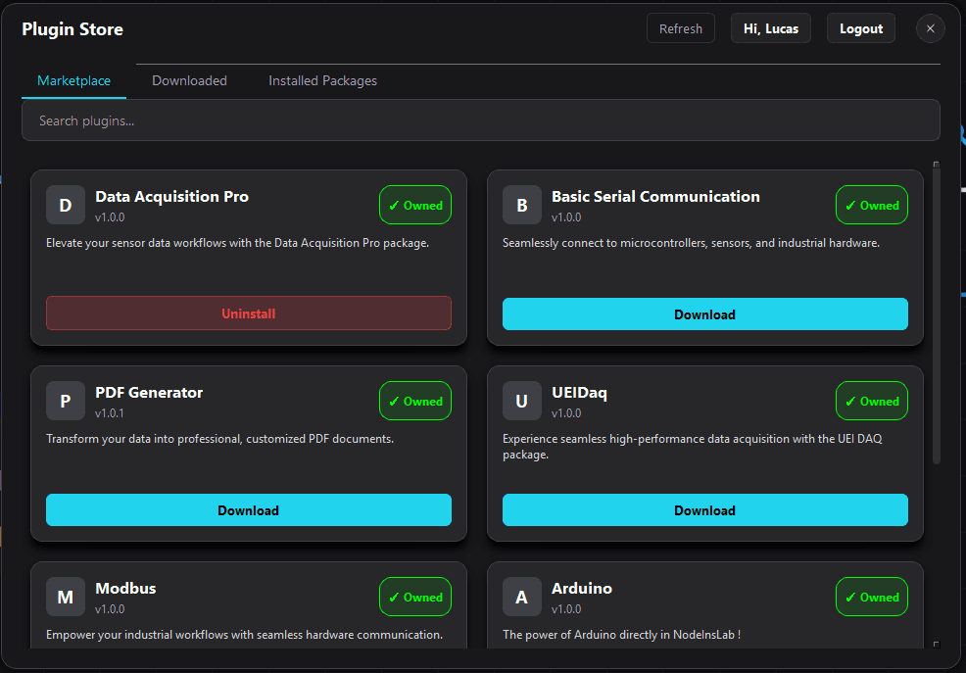Uninstall the Data Acquisition Pro plugin
Image resolution: width=966 pixels, height=673 pixels.
[x=248, y=312]
